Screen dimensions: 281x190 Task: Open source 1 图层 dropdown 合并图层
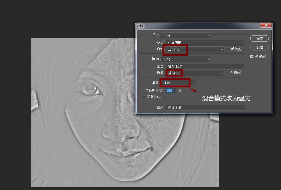point(205,43)
